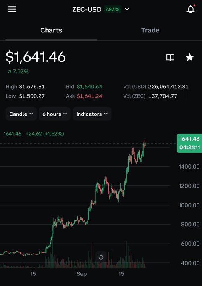Tap the 600.00 price axis label
Image resolution: width=202 pixels, height=286 pixels.
tap(190, 244)
